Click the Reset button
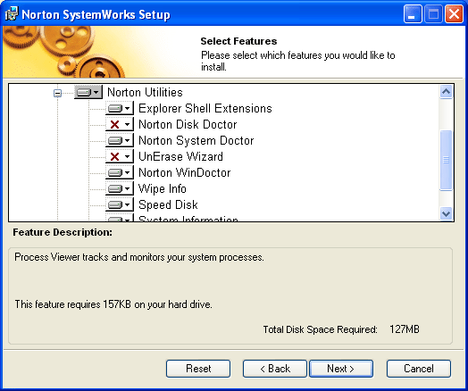The width and height of the screenshot is (468, 391). pos(198,369)
